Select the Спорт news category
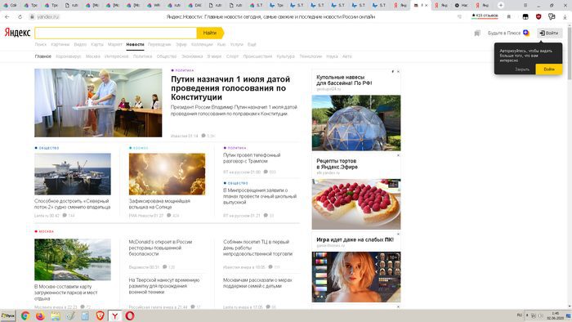Image resolution: width=572 pixels, height=322 pixels. tap(232, 56)
